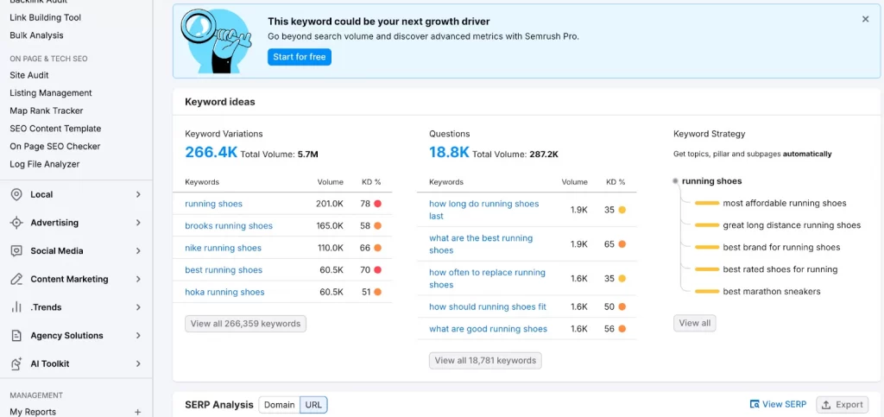Click the .Trends bar chart icon

click(x=16, y=307)
